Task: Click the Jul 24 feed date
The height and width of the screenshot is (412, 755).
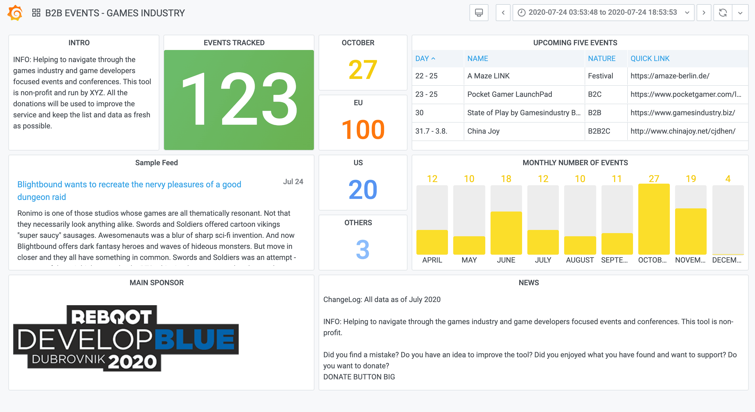Action: (x=293, y=182)
